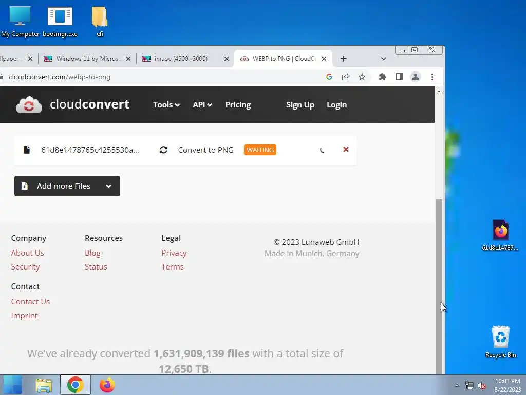526x395 pixels.
Task: Open the Recycle Bin icon
Action: (x=500, y=342)
